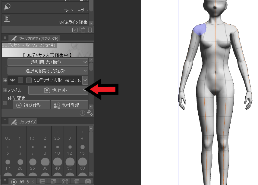
Task: Toggle visibility eye of 3Dデッサン人形-Ver.2 object
Action: pos(12,80)
